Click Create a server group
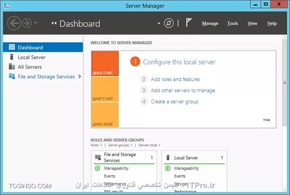This screenshot has height=195, width=290. [x=175, y=101]
